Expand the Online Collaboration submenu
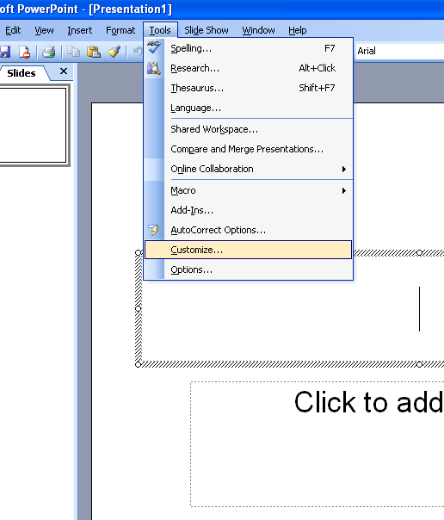This screenshot has height=520, width=444. (x=248, y=169)
